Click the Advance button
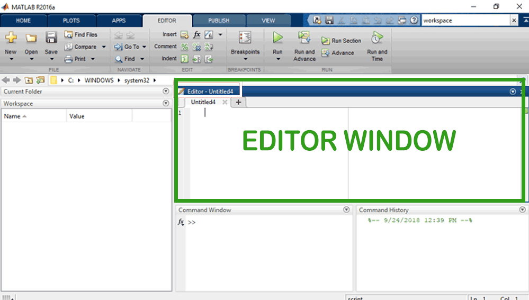The height and width of the screenshot is (300, 529). coord(338,53)
